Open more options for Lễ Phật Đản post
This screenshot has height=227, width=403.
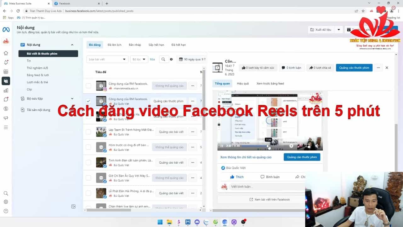click(x=192, y=193)
